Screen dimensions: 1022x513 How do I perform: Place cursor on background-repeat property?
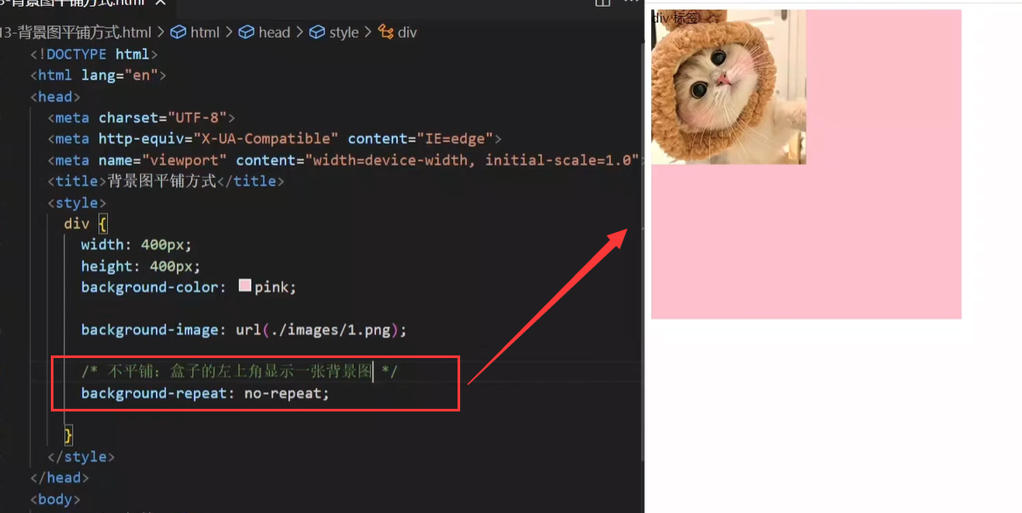click(x=154, y=394)
